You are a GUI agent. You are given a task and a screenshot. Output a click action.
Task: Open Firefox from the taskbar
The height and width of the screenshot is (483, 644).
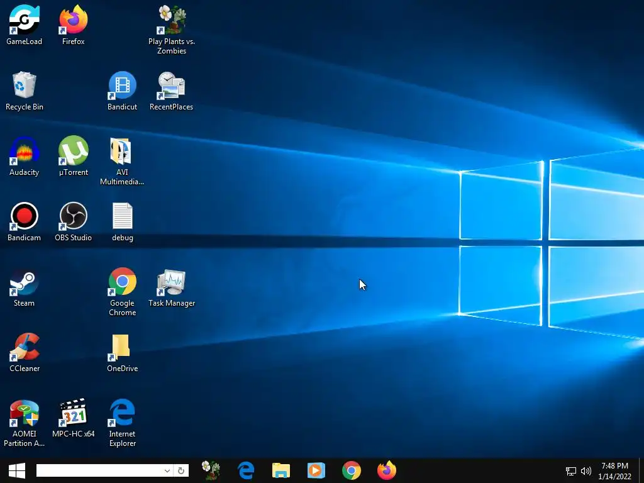point(387,470)
